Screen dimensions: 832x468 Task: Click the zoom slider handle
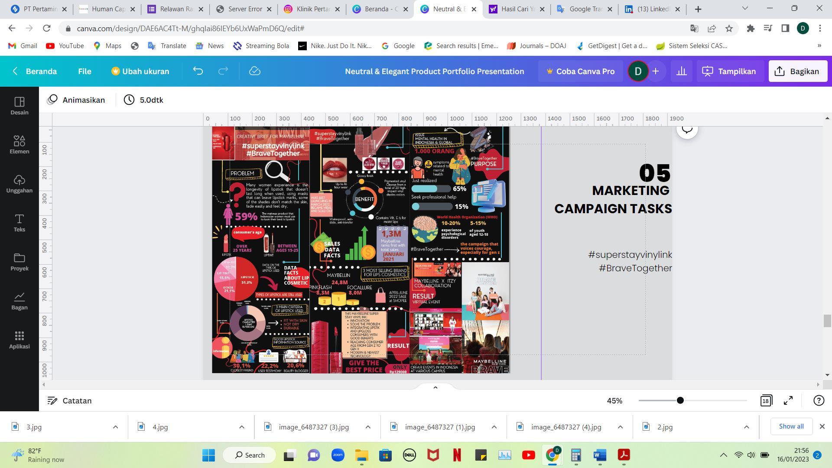(x=680, y=400)
